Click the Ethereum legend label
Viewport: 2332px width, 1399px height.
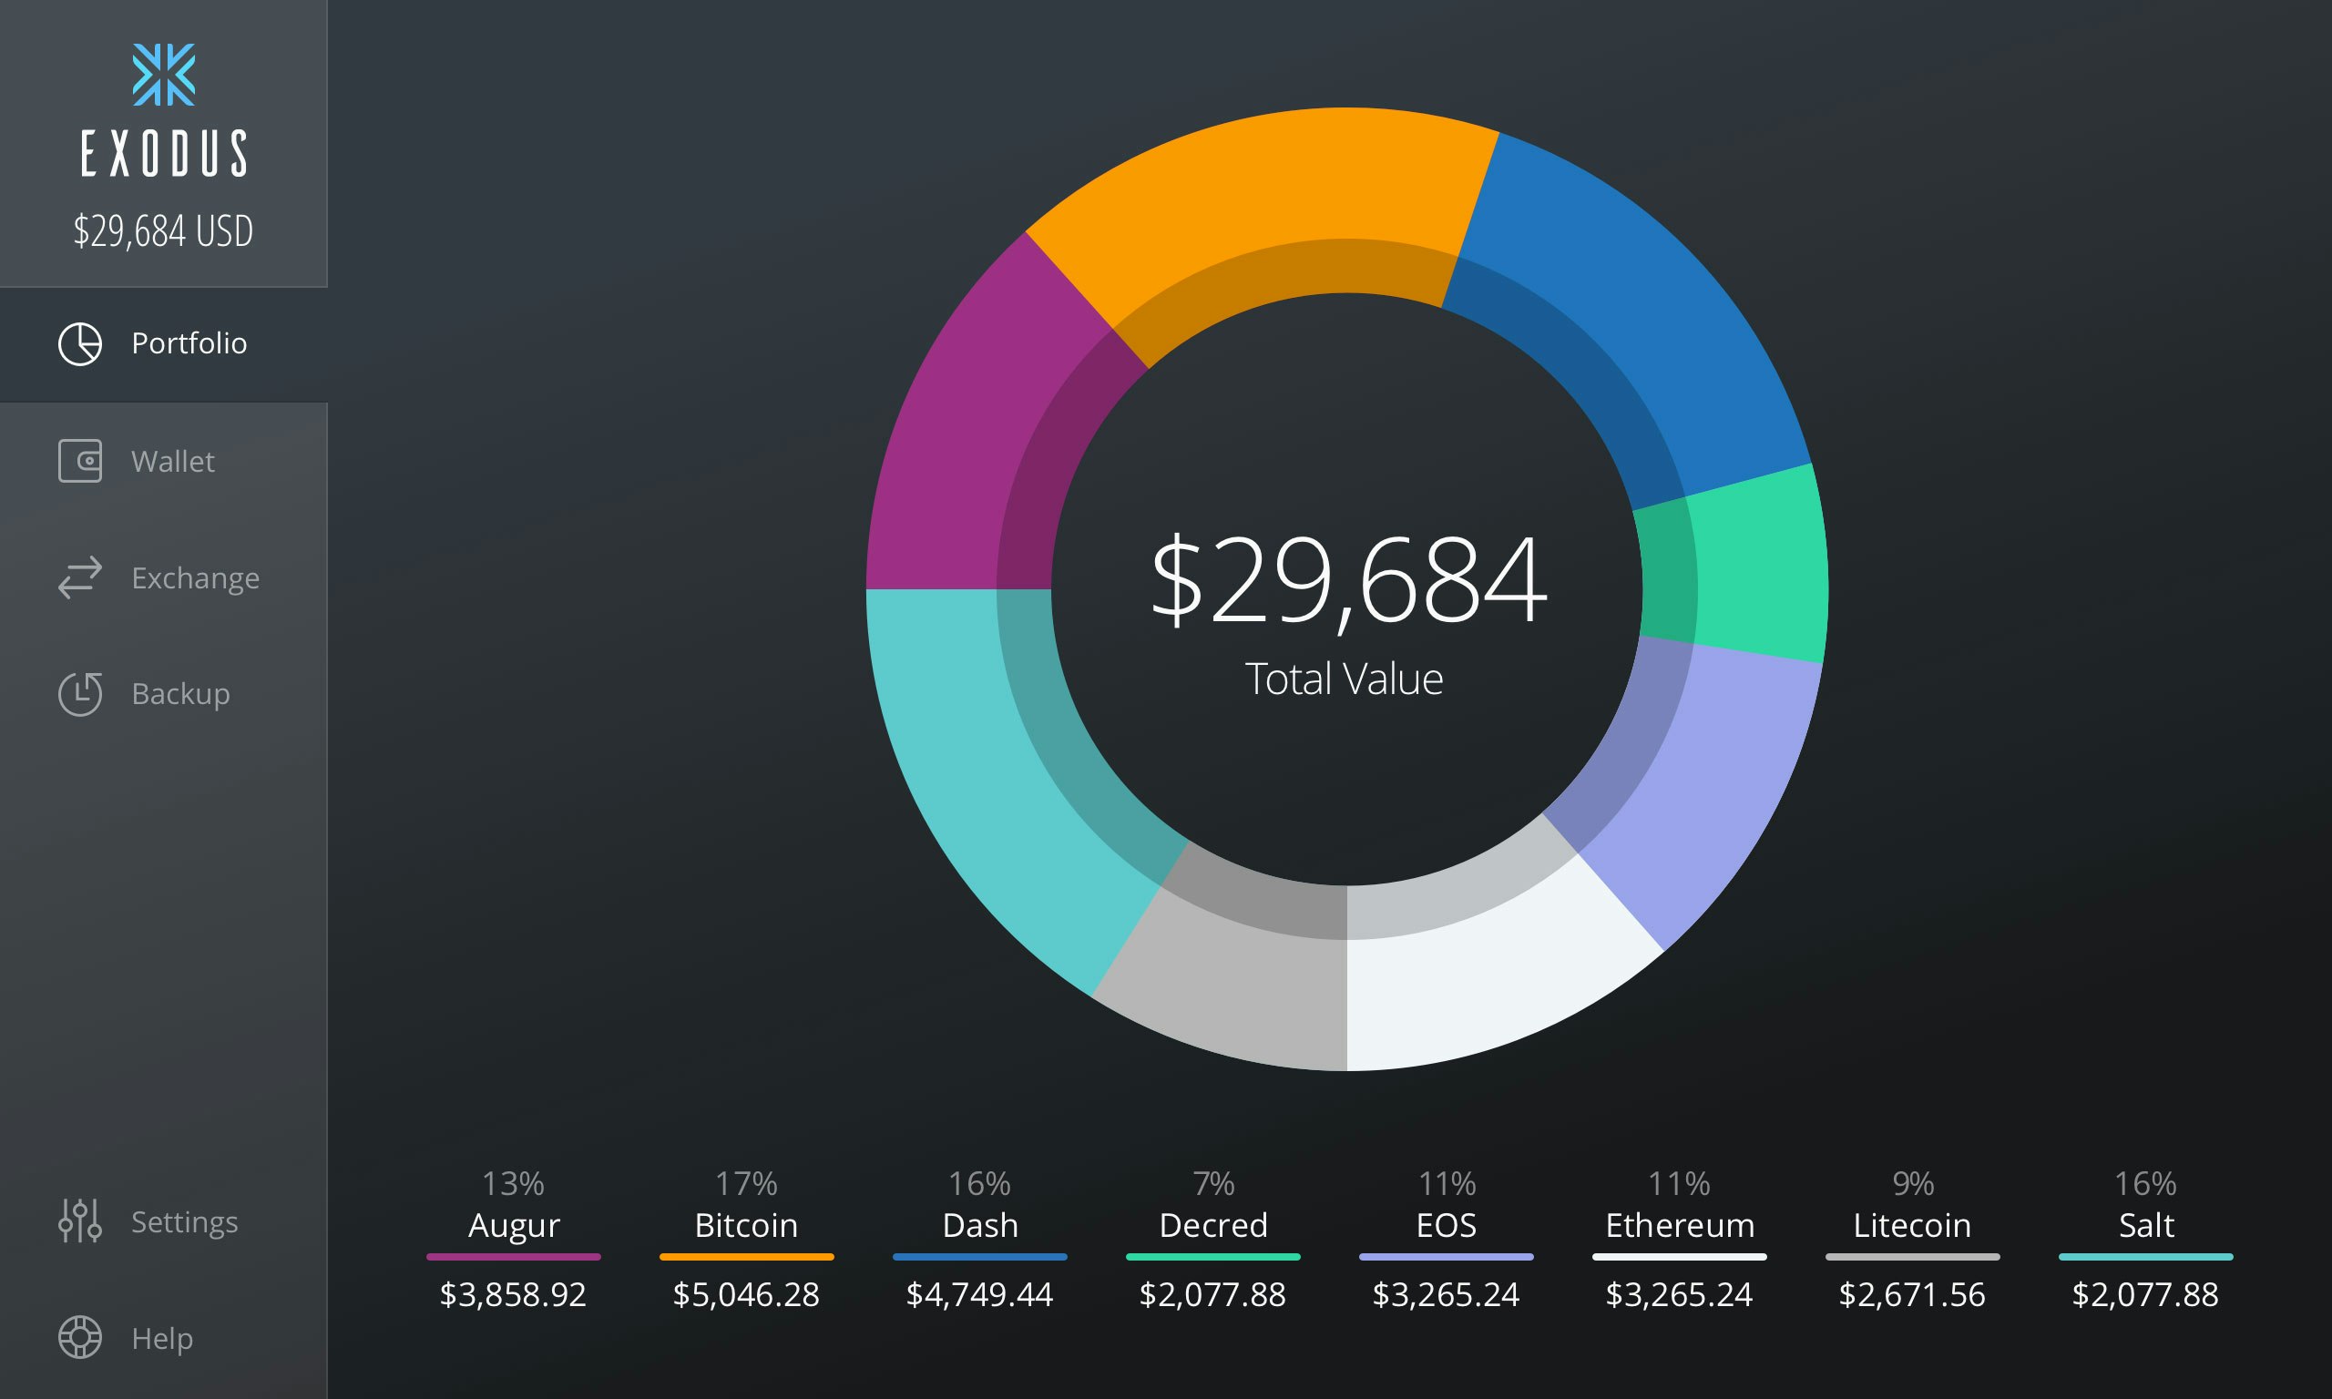[x=1679, y=1225]
